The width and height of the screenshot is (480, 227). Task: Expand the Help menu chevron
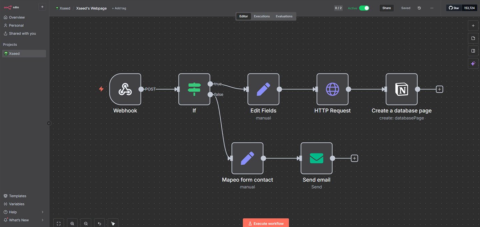42,212
